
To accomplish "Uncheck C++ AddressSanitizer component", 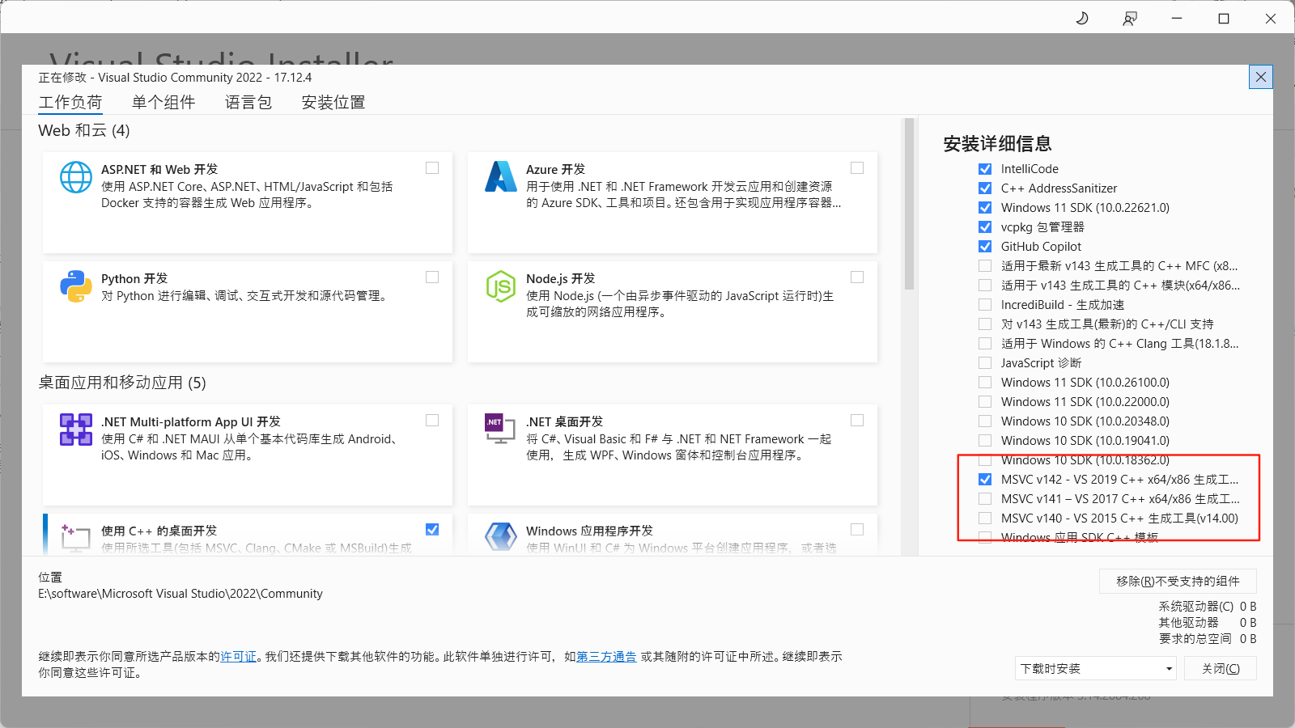I will point(985,188).
